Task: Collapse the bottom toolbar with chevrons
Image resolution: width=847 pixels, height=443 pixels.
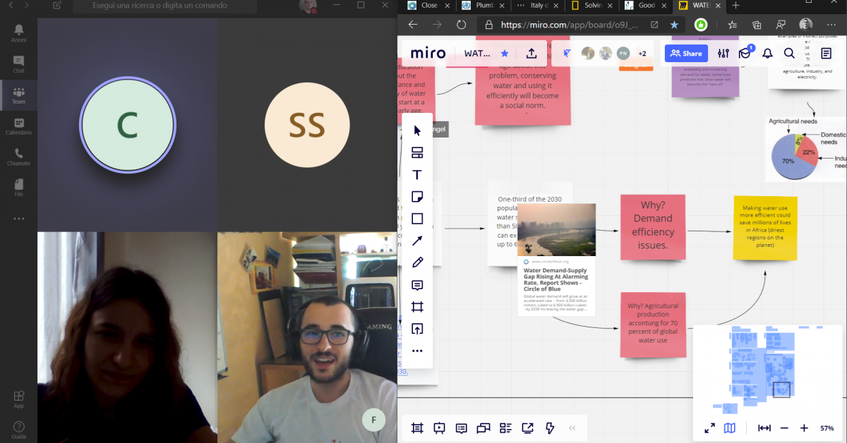Action: (x=572, y=428)
